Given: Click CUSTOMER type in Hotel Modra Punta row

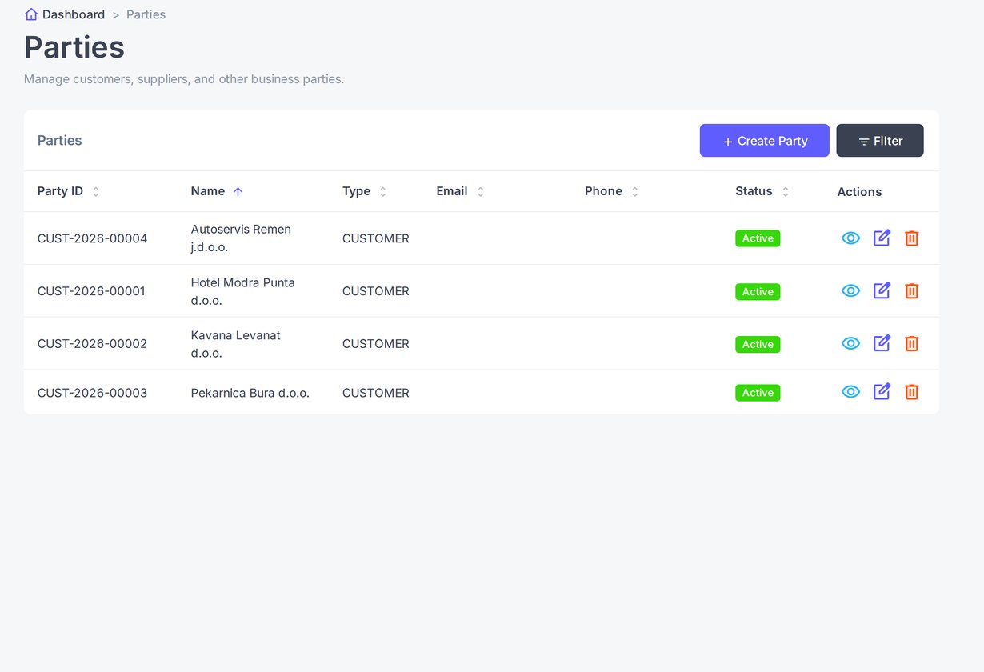Looking at the screenshot, I should (x=376, y=291).
